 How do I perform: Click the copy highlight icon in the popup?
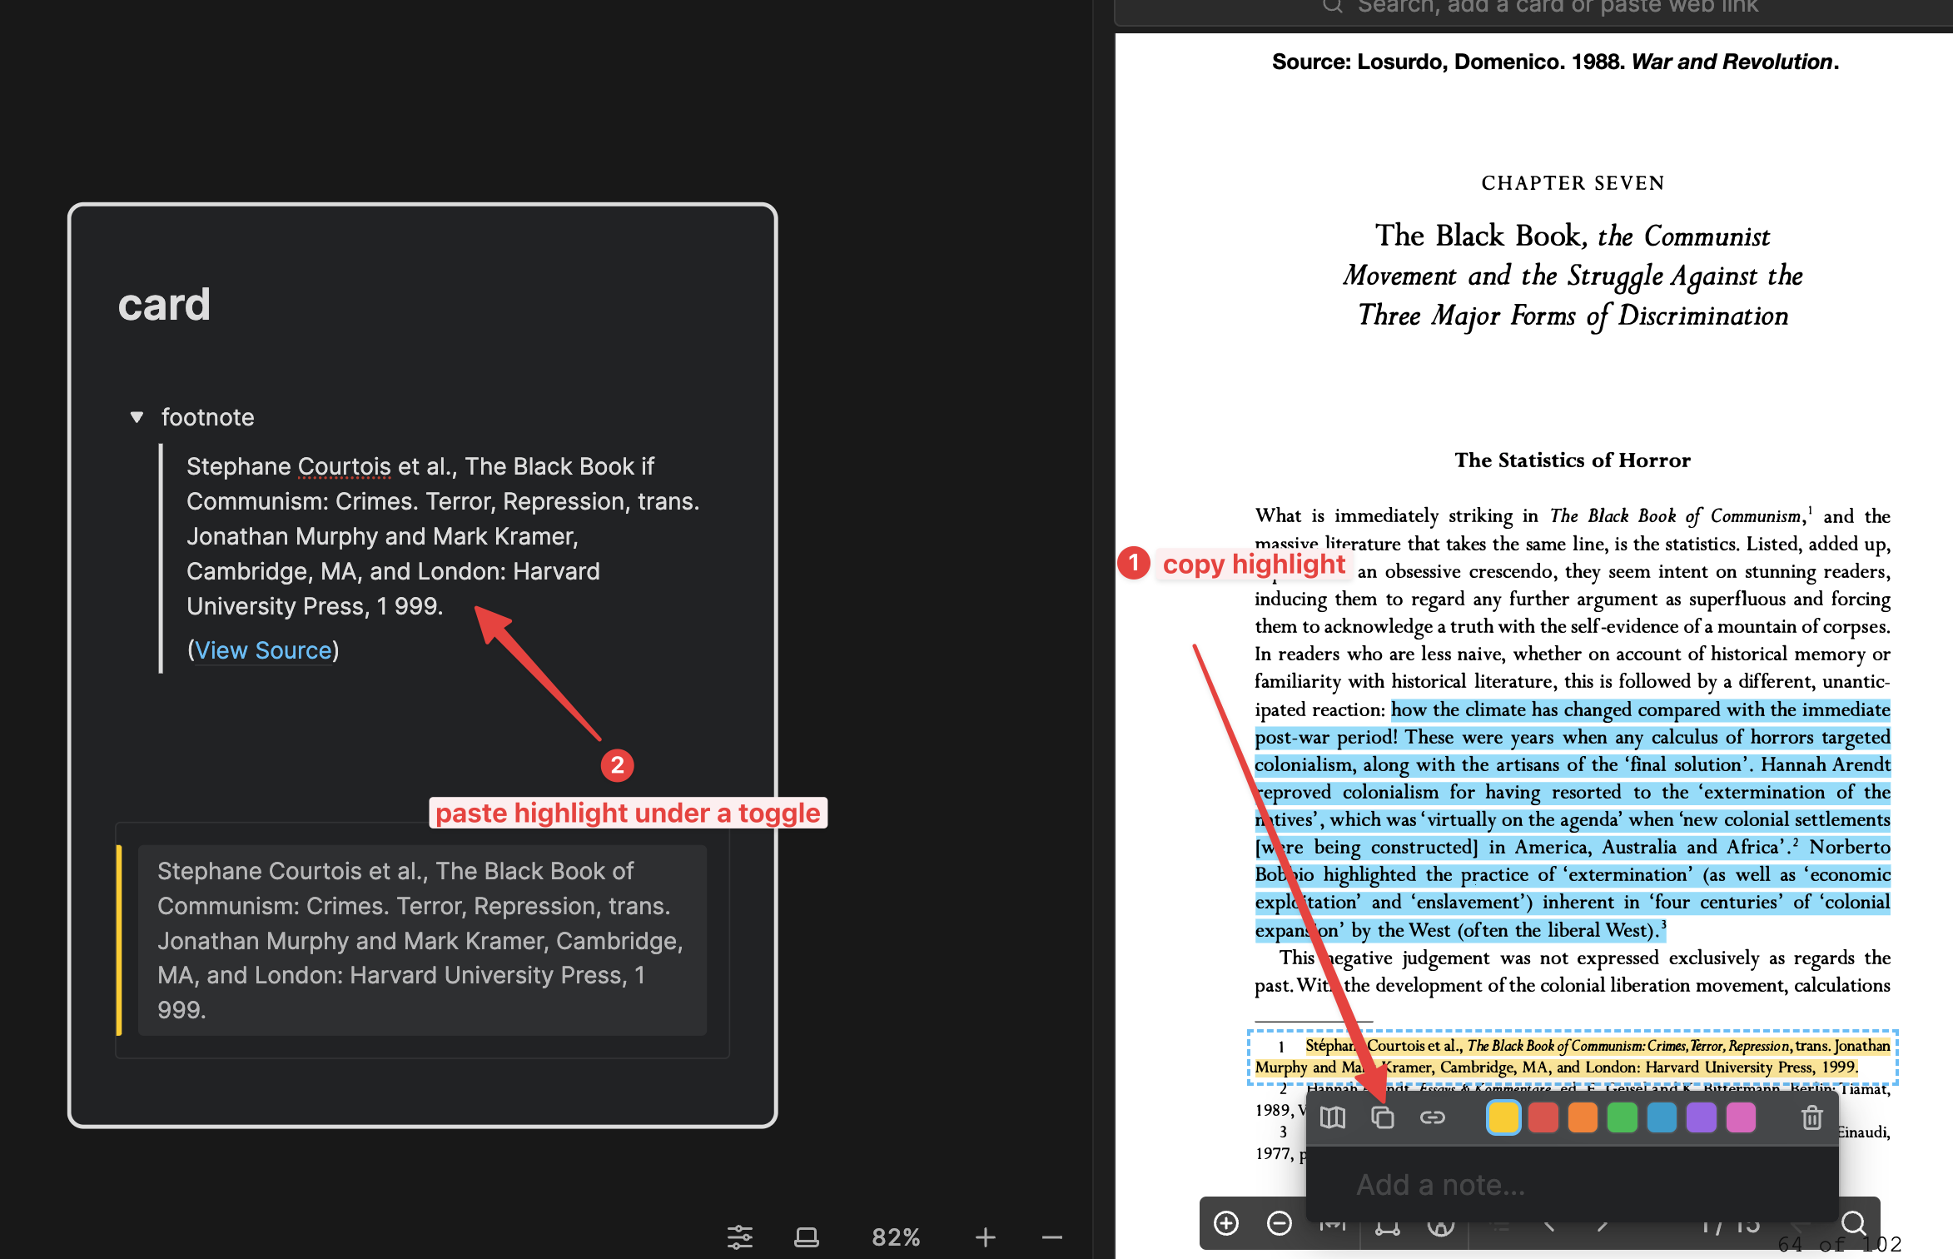click(x=1382, y=1117)
